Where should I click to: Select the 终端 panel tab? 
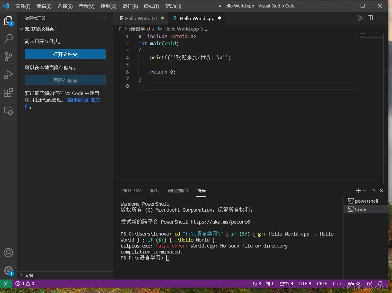click(201, 191)
